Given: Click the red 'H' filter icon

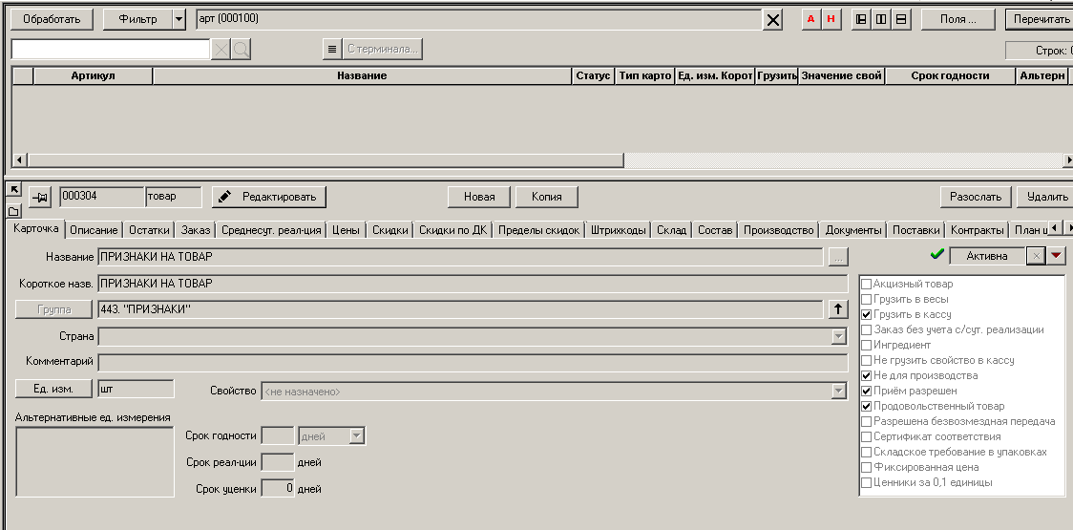Looking at the screenshot, I should 831,20.
